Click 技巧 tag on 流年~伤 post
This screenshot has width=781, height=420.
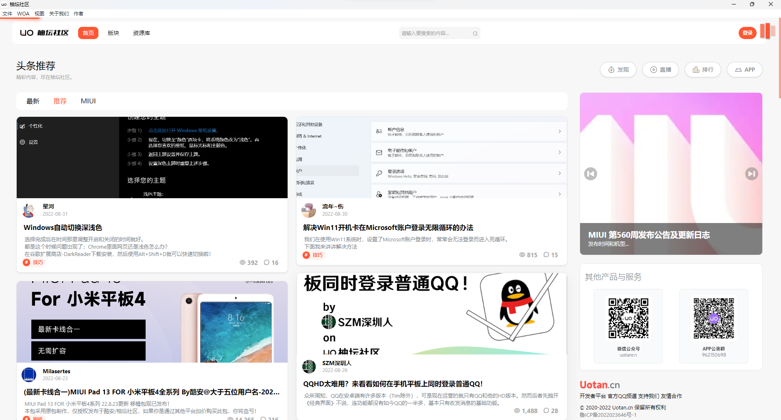tap(313, 255)
